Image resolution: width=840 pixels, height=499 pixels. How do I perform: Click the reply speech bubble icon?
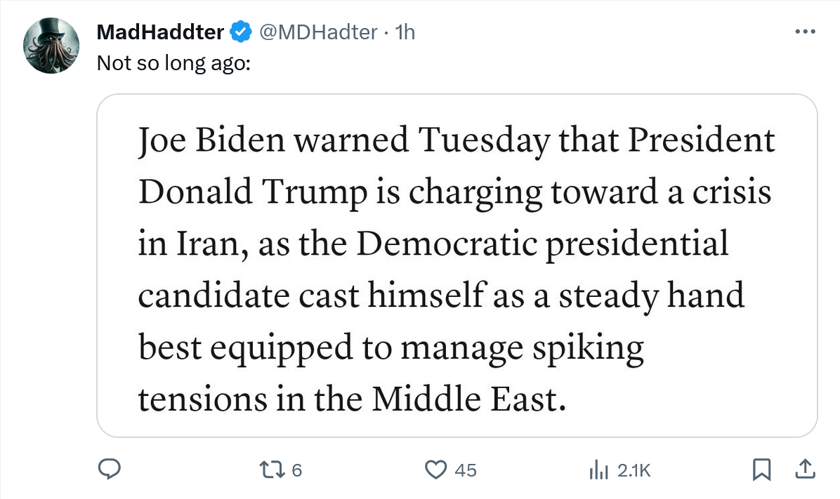(x=109, y=470)
